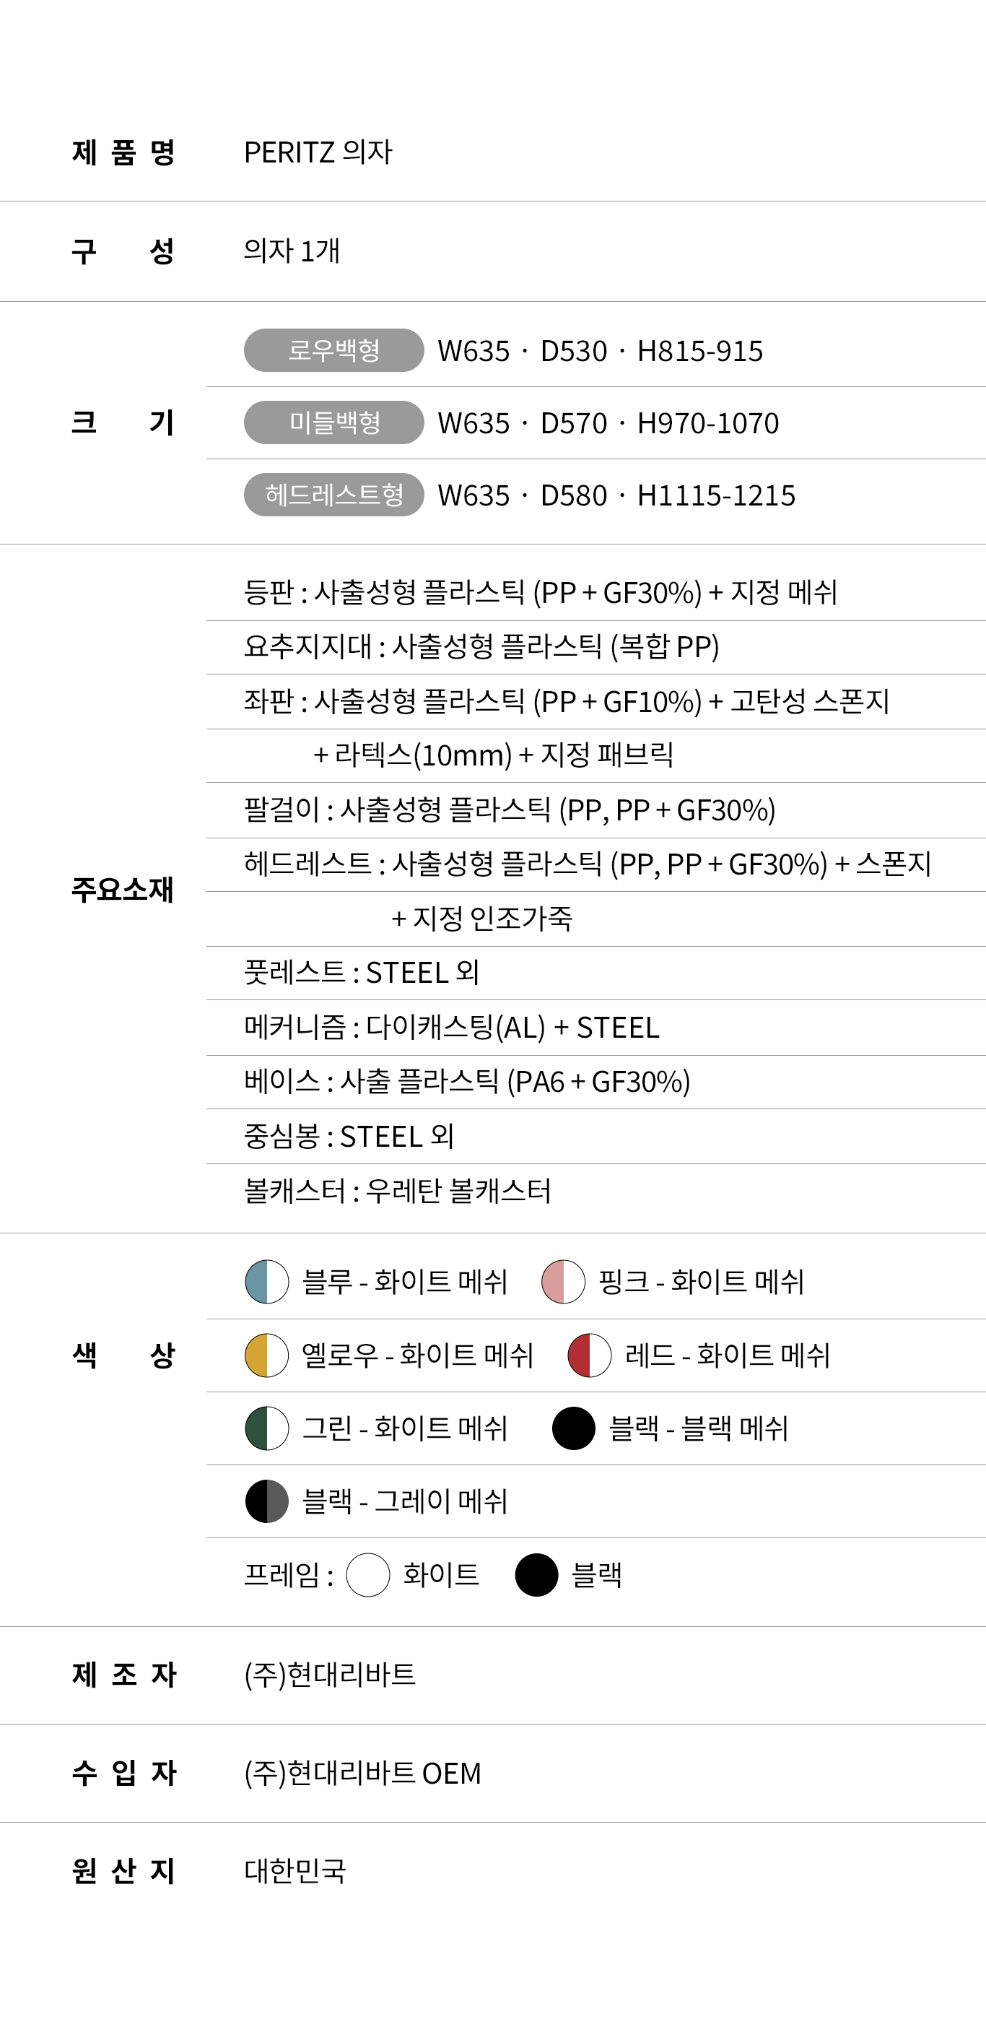Screen dimensions: 986x2022
Task: Choose the white frame color circle
Action: click(x=368, y=1574)
